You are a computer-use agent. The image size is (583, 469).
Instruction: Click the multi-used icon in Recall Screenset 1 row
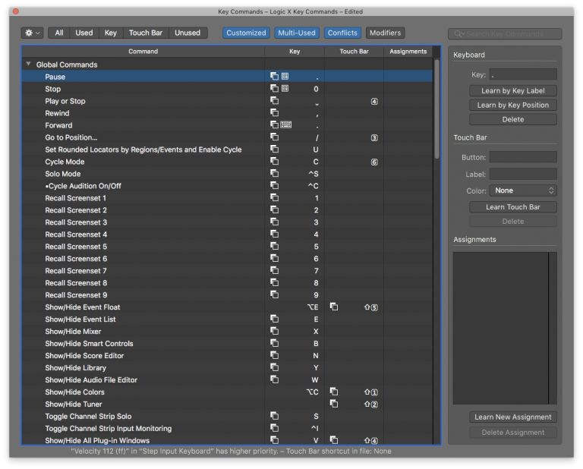point(274,198)
